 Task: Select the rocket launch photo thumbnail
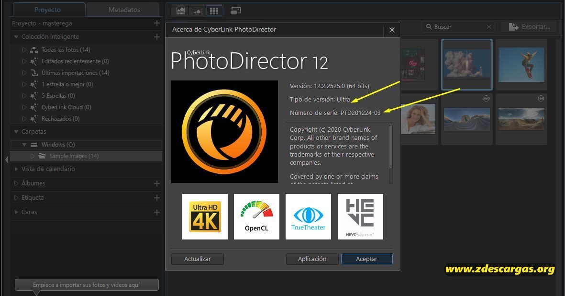(x=467, y=64)
